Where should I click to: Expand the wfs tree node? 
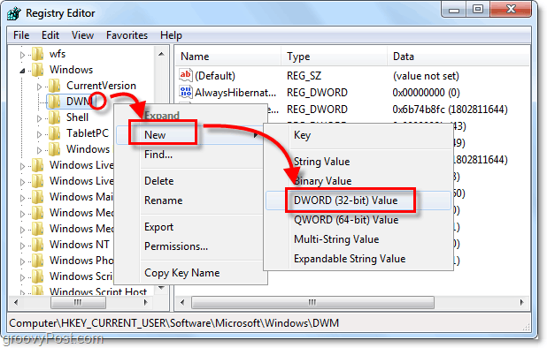[x=23, y=55]
